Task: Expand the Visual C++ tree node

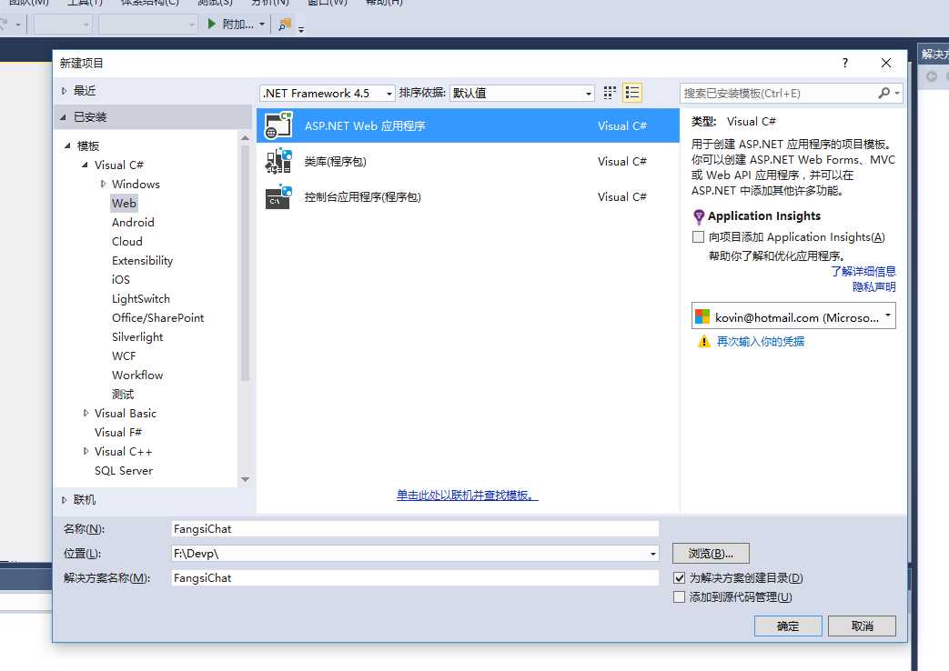Action: 86,451
